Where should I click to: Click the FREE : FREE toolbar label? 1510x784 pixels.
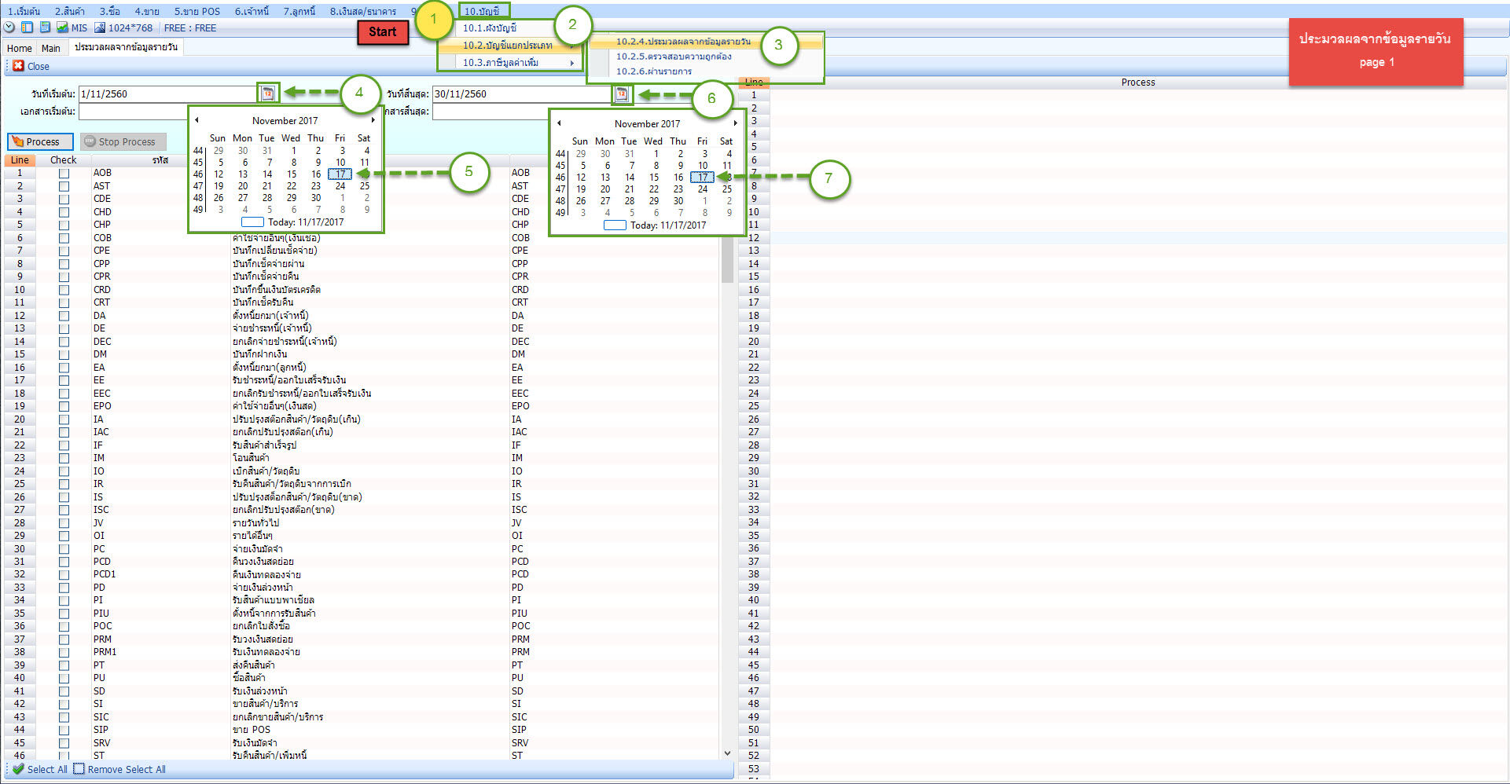(x=189, y=27)
